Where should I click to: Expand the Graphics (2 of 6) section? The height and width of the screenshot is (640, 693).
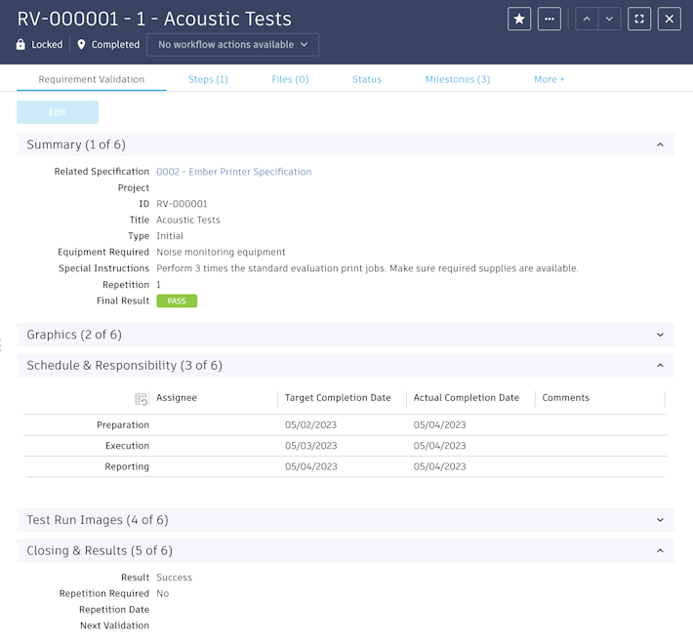click(660, 335)
